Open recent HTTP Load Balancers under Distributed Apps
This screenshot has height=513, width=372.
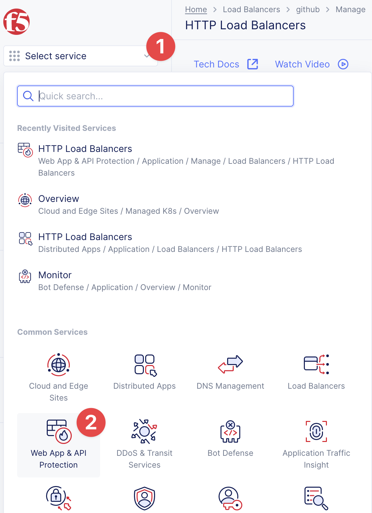click(x=85, y=237)
